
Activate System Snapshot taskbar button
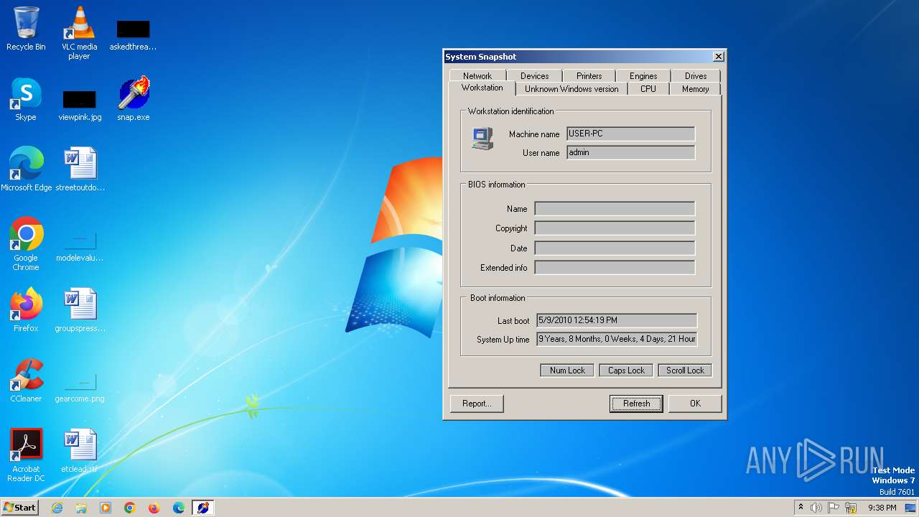[203, 508]
